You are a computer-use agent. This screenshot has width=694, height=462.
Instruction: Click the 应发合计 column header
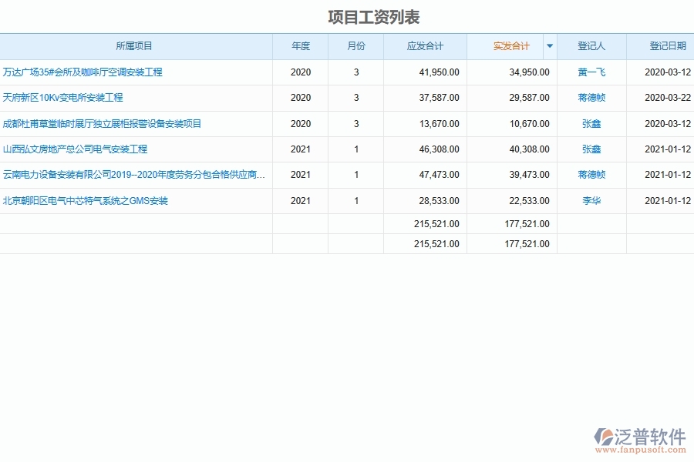425,46
